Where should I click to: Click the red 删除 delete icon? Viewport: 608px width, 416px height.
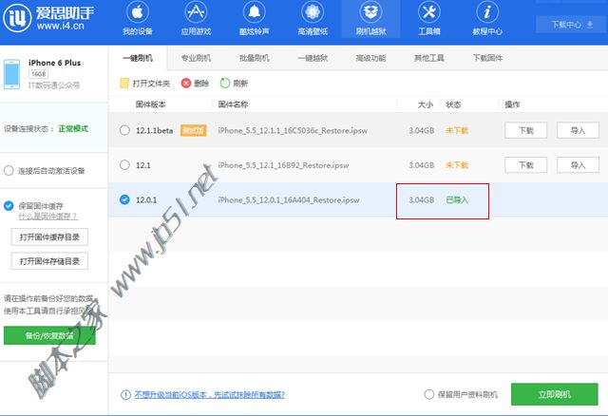(x=186, y=83)
